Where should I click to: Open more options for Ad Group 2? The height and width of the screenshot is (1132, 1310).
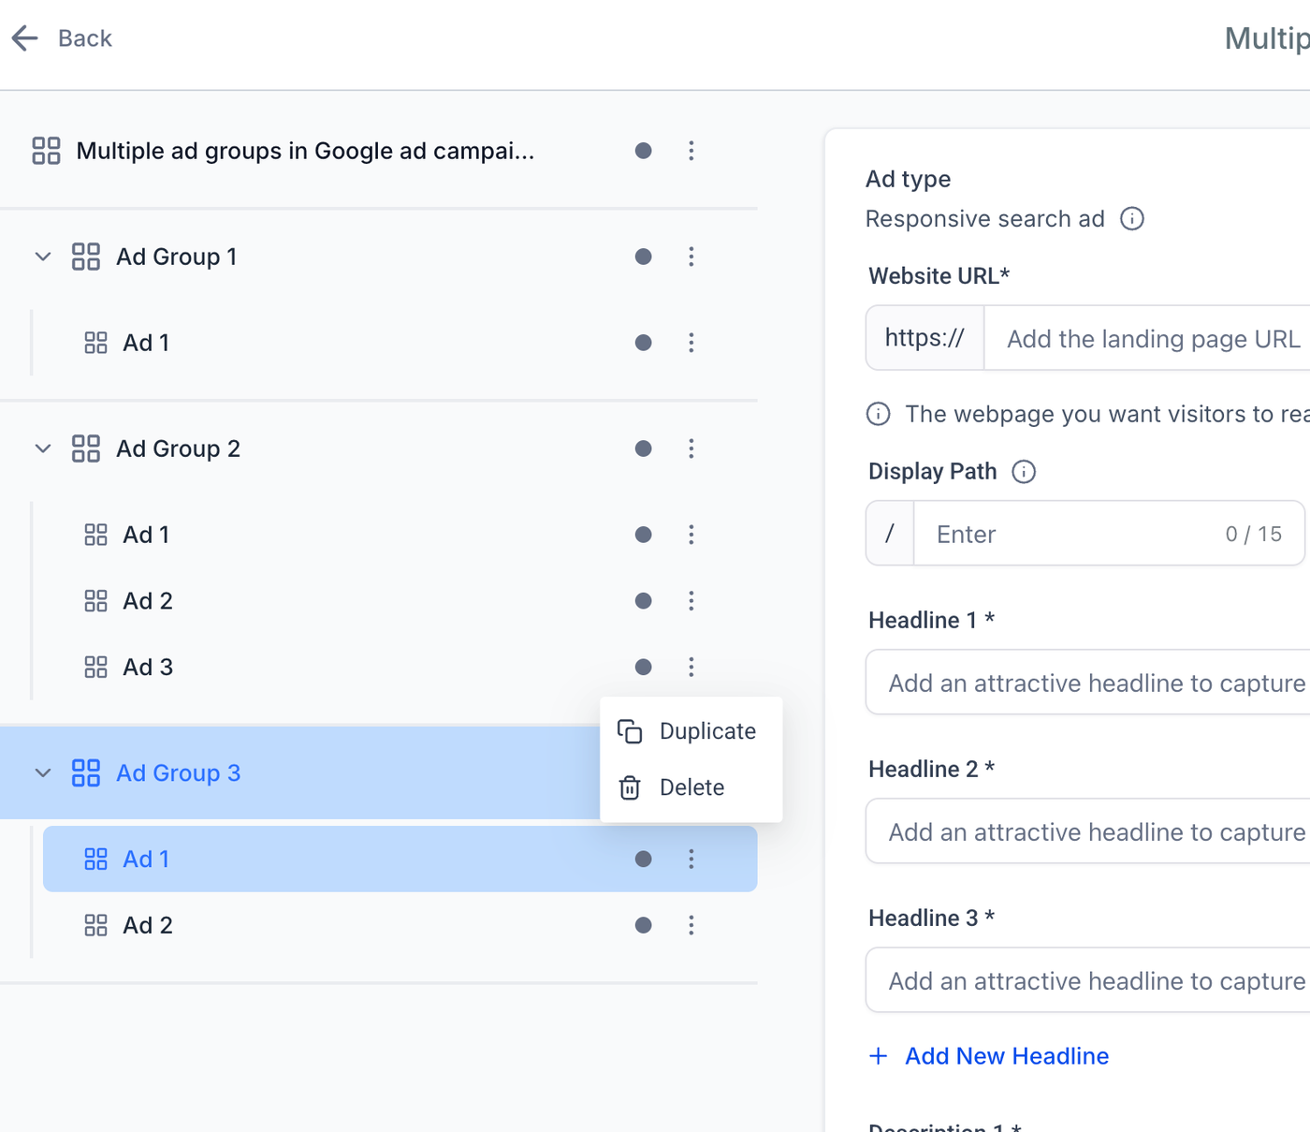(691, 448)
